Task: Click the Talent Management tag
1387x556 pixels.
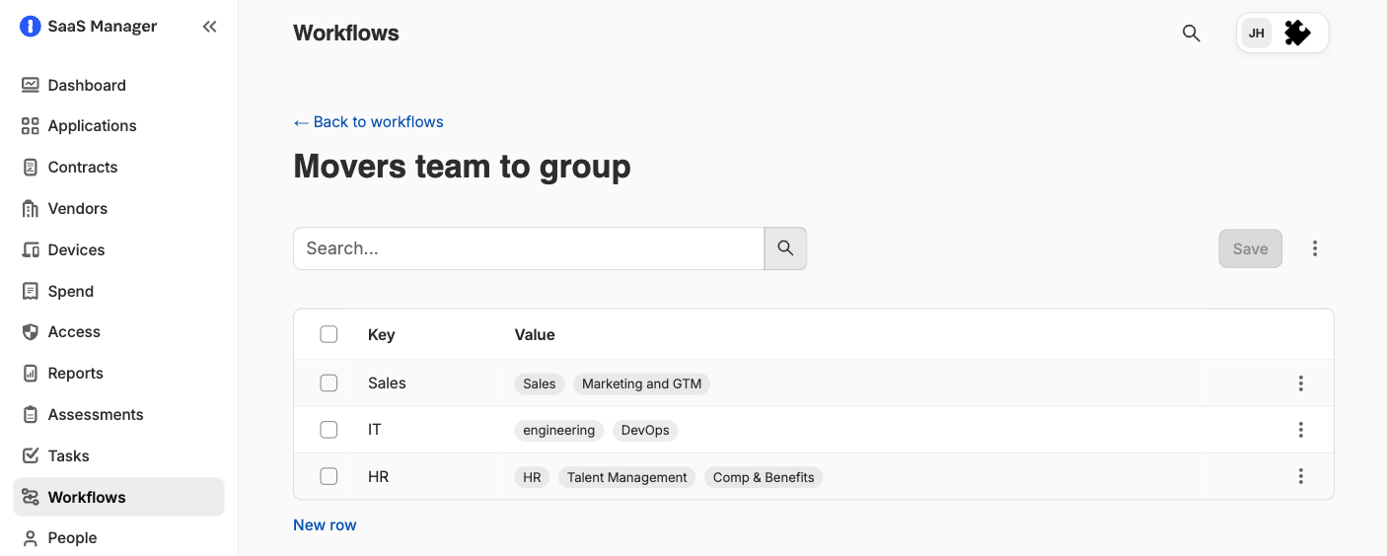Action: point(626,477)
